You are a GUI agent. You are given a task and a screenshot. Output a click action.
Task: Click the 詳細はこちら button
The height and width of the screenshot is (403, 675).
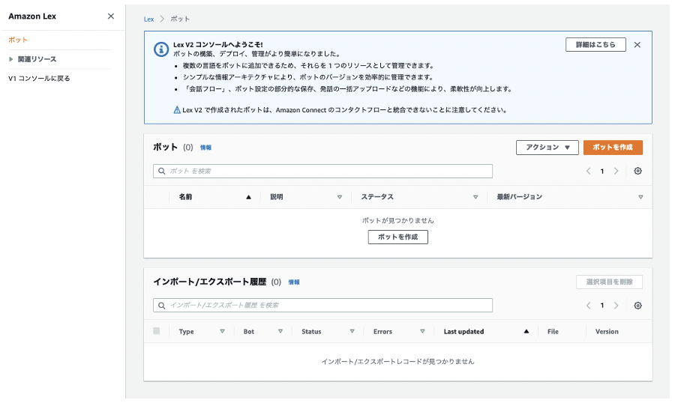pos(595,45)
